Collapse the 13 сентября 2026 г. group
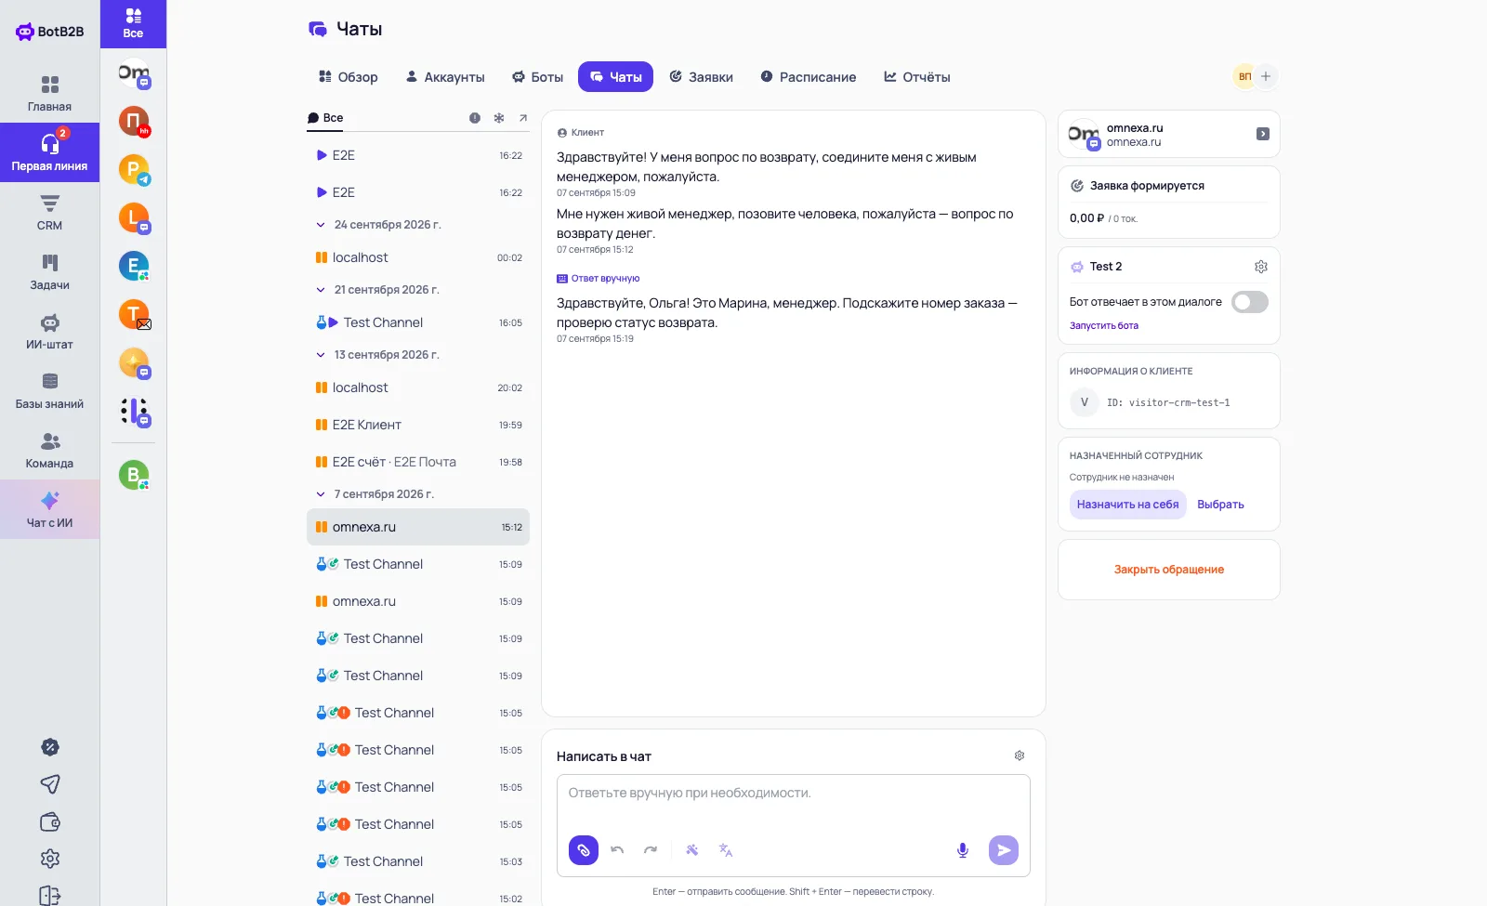Viewport: 1487px width, 906px height. click(321, 355)
